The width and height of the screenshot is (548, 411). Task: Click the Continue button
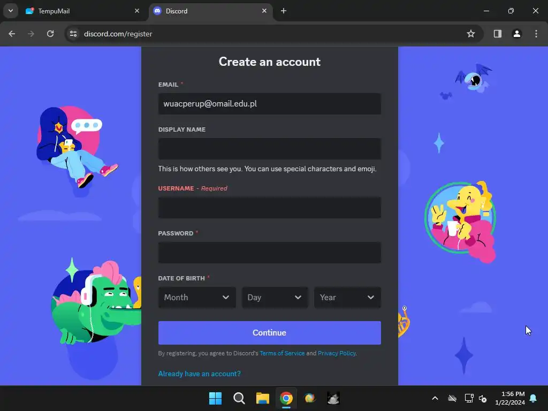point(270,333)
